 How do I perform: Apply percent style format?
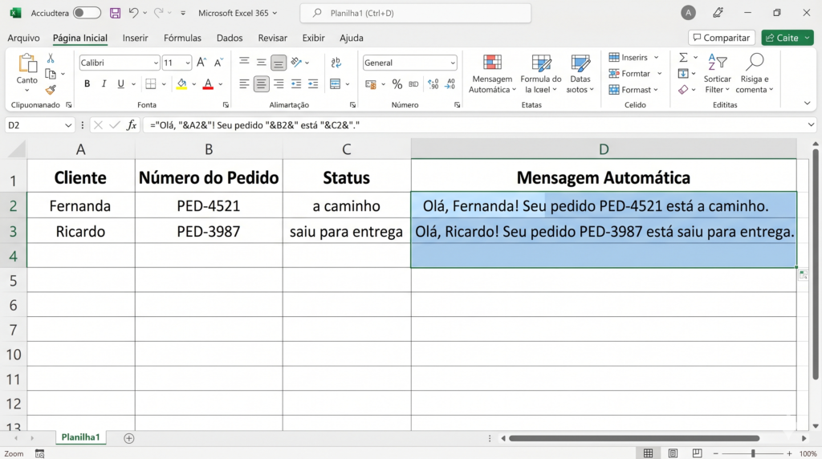coord(397,83)
